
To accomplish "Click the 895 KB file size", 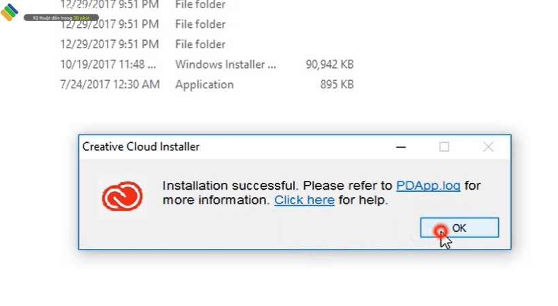I will [x=336, y=85].
